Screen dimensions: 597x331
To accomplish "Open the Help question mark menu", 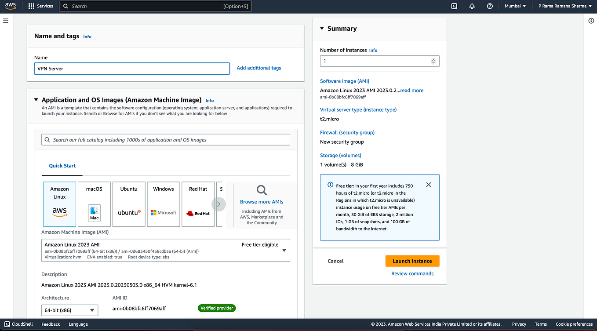I will [x=490, y=6].
